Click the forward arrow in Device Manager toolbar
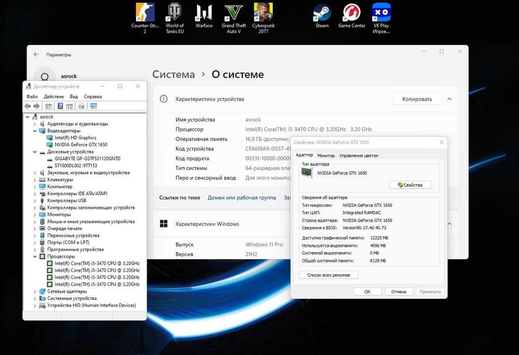Image resolution: width=519 pixels, height=355 pixels. point(36,106)
